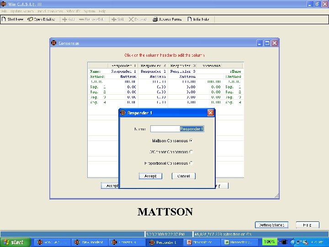329x247 pixels.
Task: Open the File menu
Action: (x=4, y=11)
